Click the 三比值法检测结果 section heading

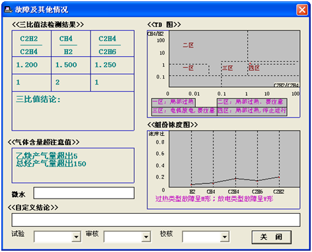coord(48,24)
